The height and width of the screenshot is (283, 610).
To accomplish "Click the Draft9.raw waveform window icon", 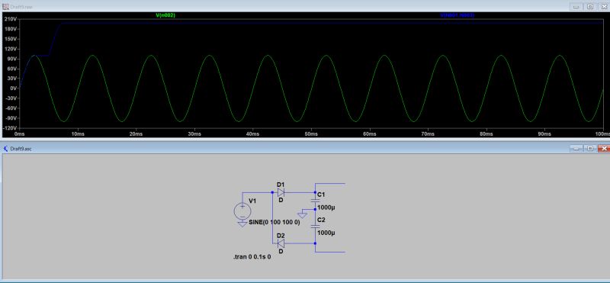I will click(x=5, y=7).
